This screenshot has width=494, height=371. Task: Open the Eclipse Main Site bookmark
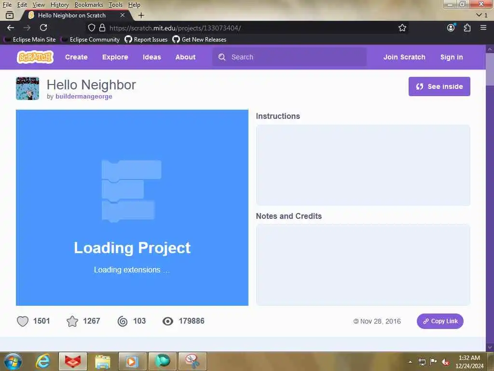pos(30,40)
